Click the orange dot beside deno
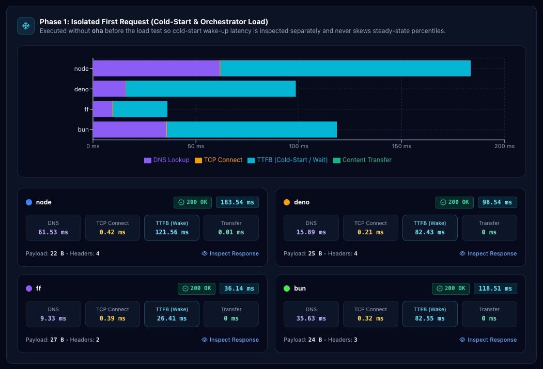The height and width of the screenshot is (369, 543). [287, 202]
